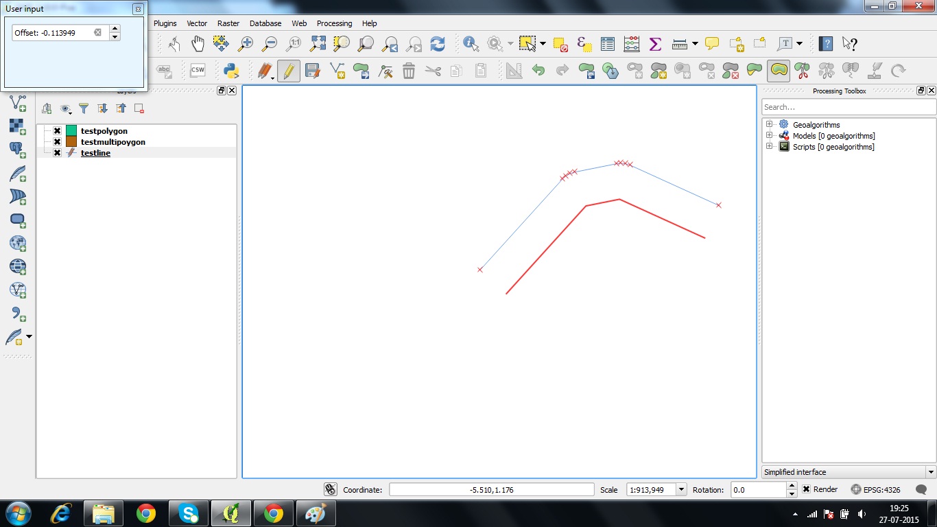Viewport: 937px width, 527px height.
Task: Select the Identify Features tool
Action: 470,43
